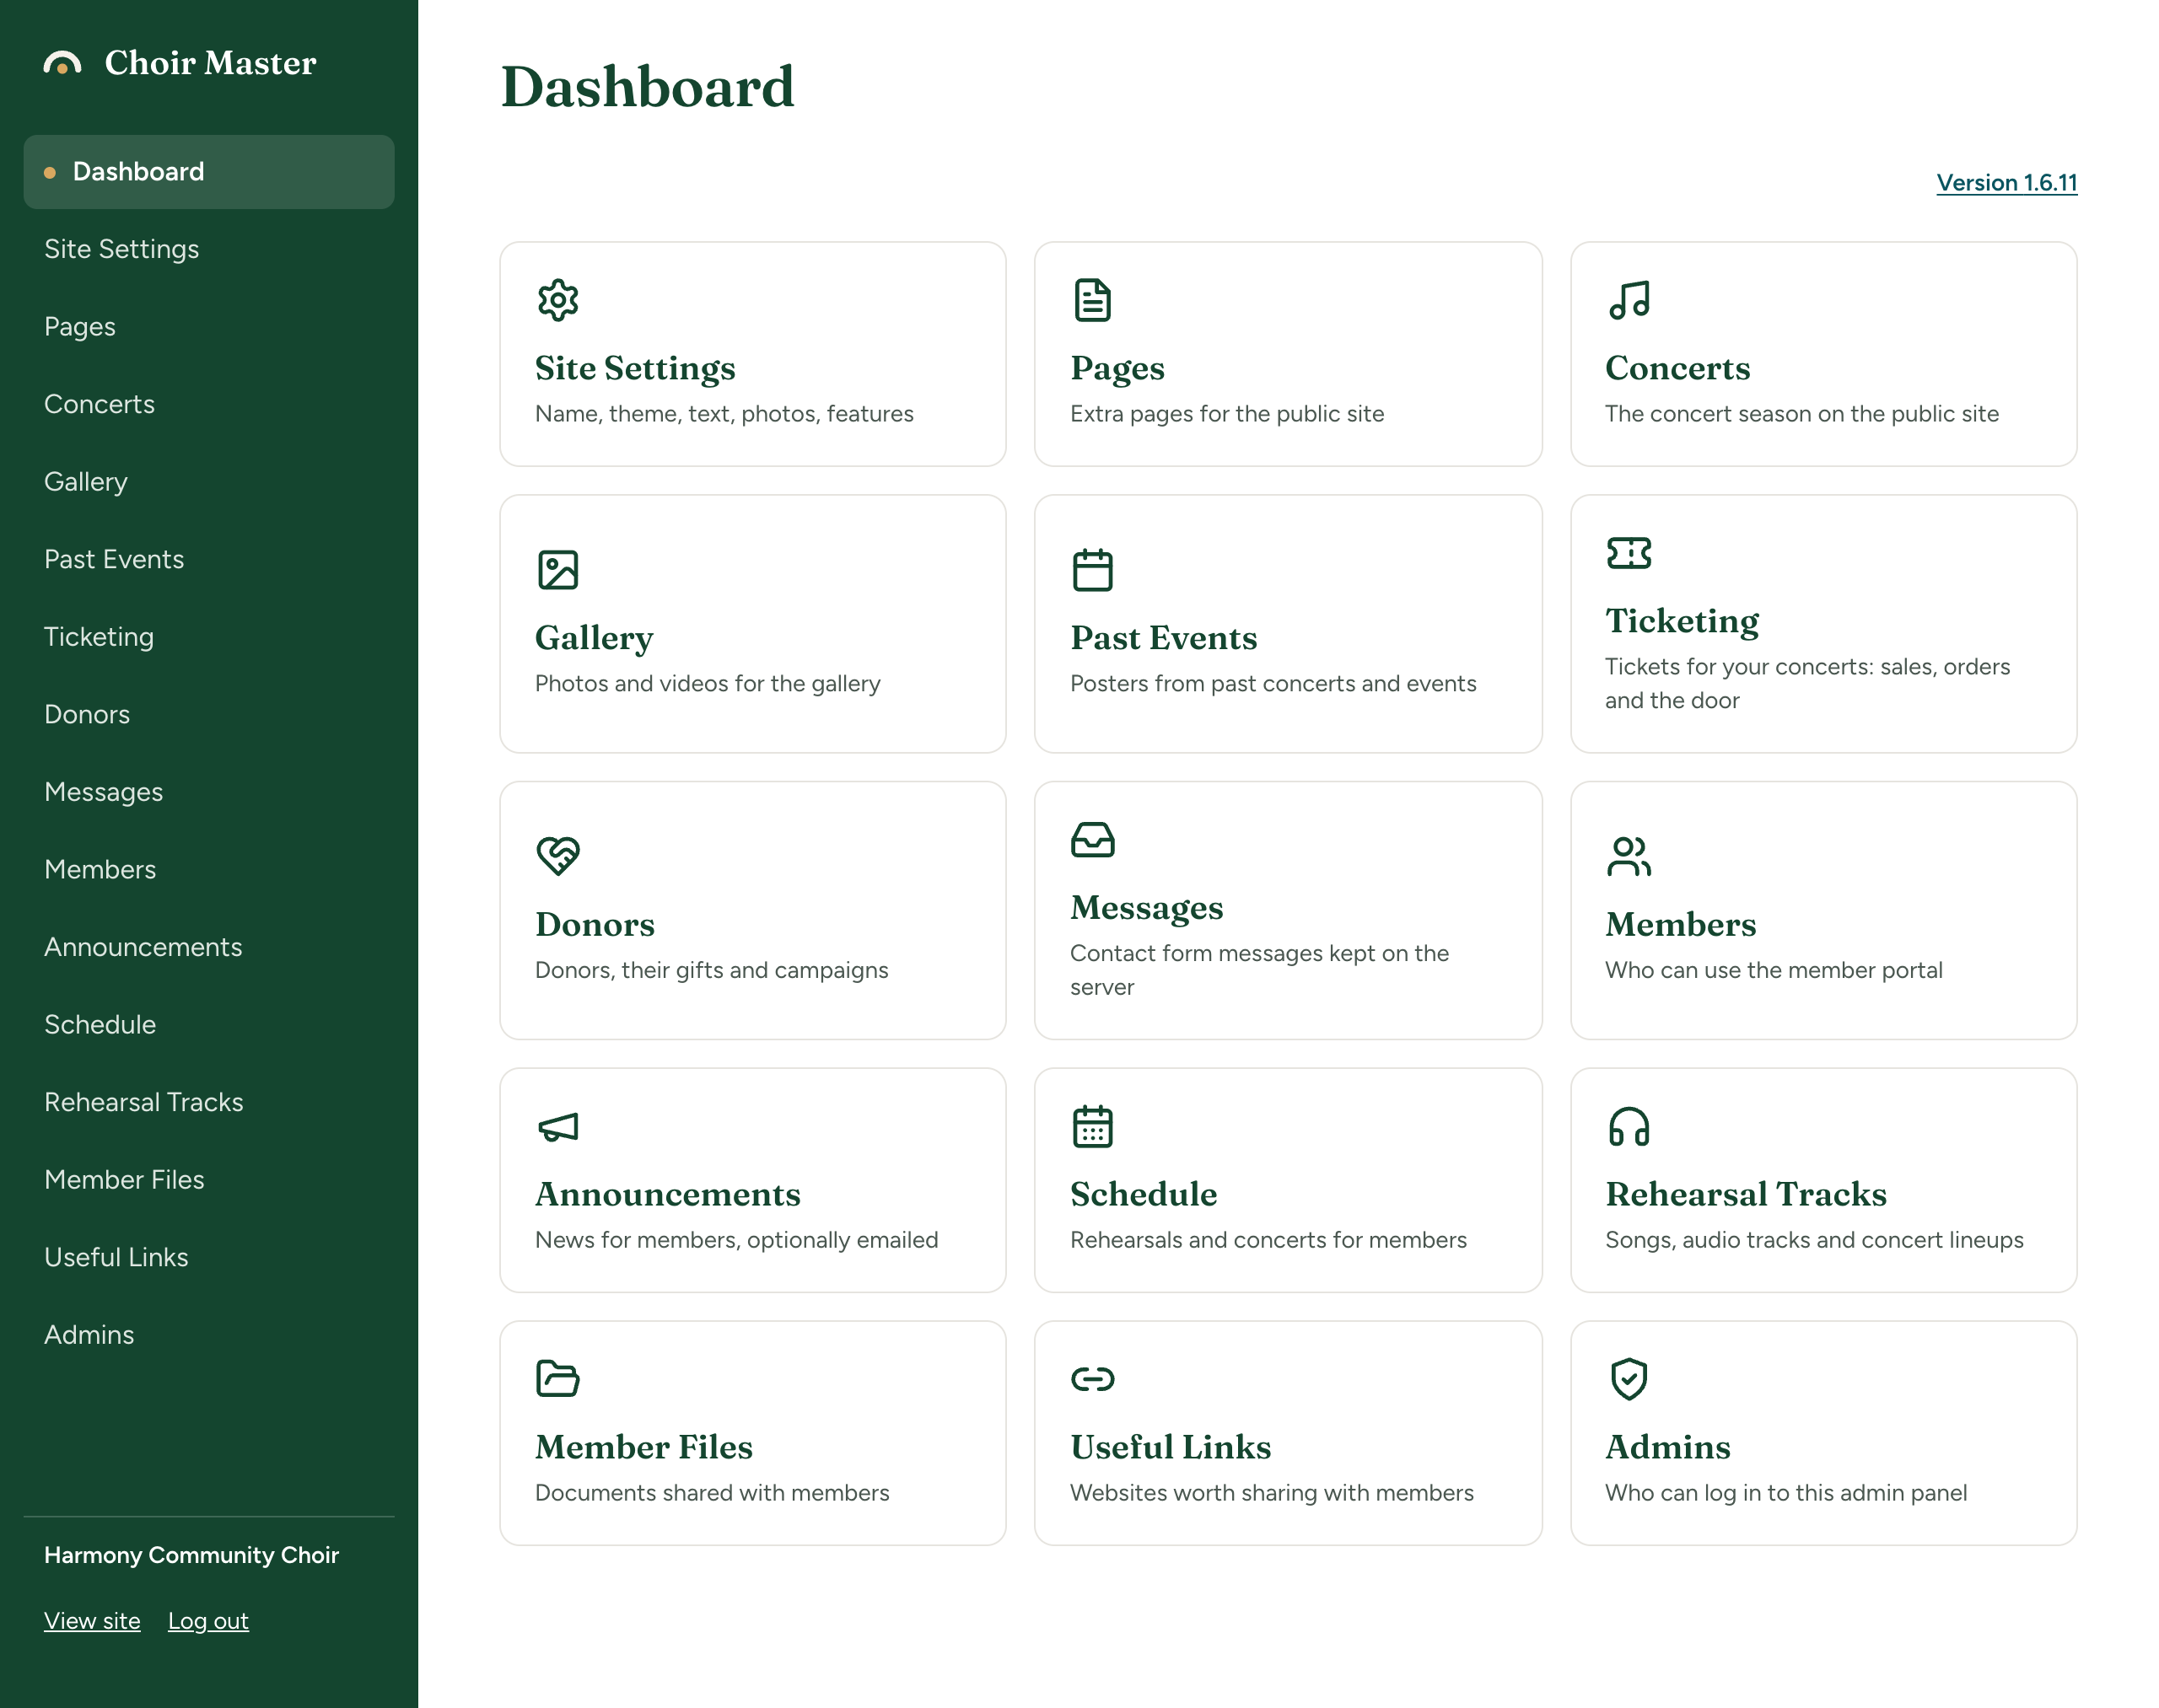Go to Members in the sidebar

coord(208,869)
